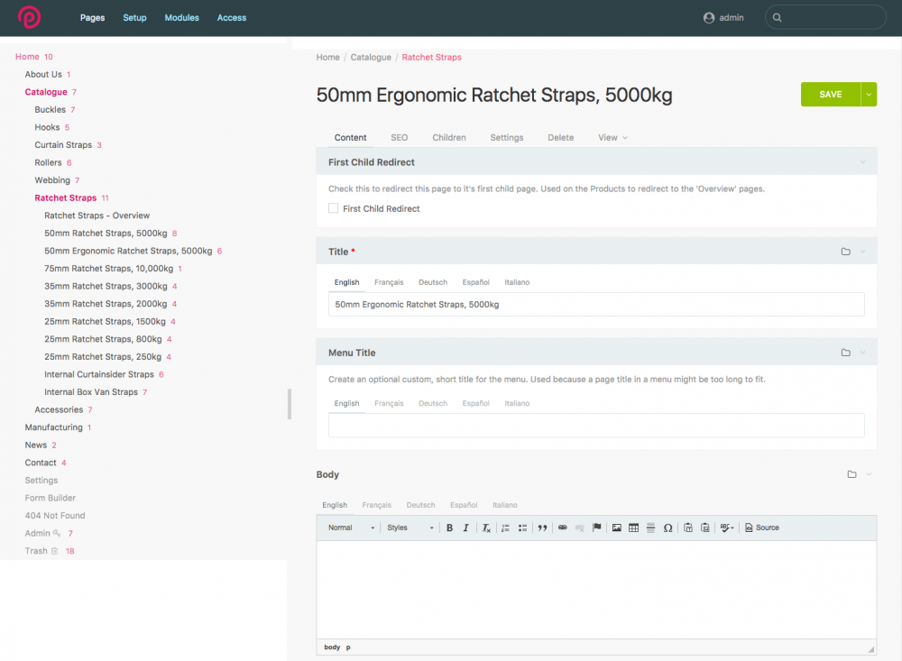
Task: Enable the First Child Redirect checkbox
Action: [332, 207]
